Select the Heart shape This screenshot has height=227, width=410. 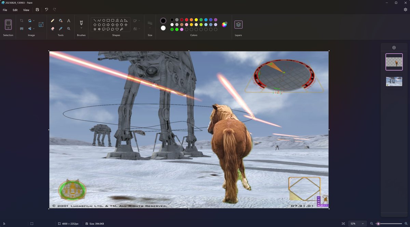117,29
